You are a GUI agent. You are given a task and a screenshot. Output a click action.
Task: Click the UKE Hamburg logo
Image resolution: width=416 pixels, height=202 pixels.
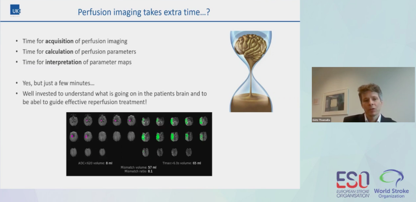(x=15, y=10)
